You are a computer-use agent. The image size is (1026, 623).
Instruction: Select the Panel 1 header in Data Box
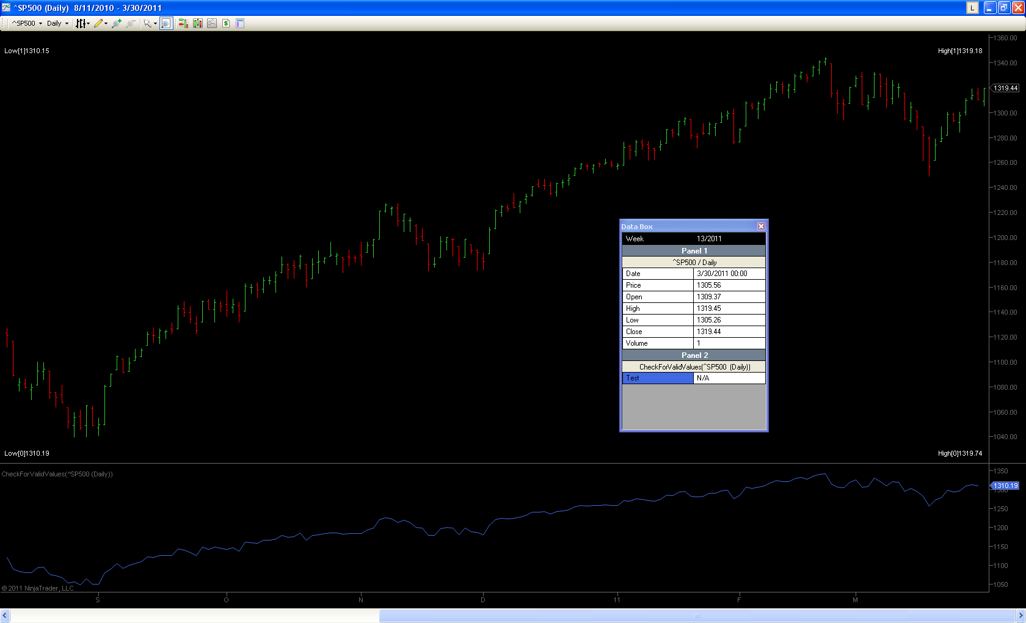pos(694,251)
